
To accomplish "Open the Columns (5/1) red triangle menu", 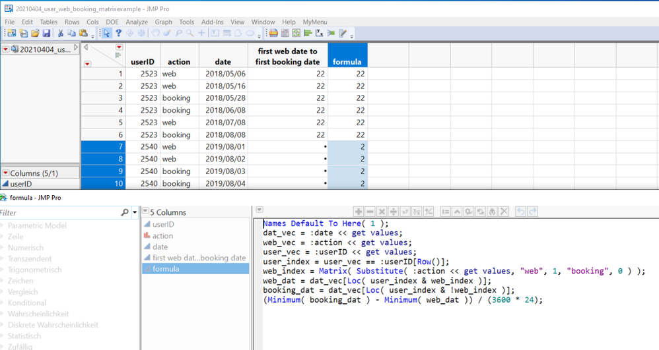I will click(x=5, y=173).
